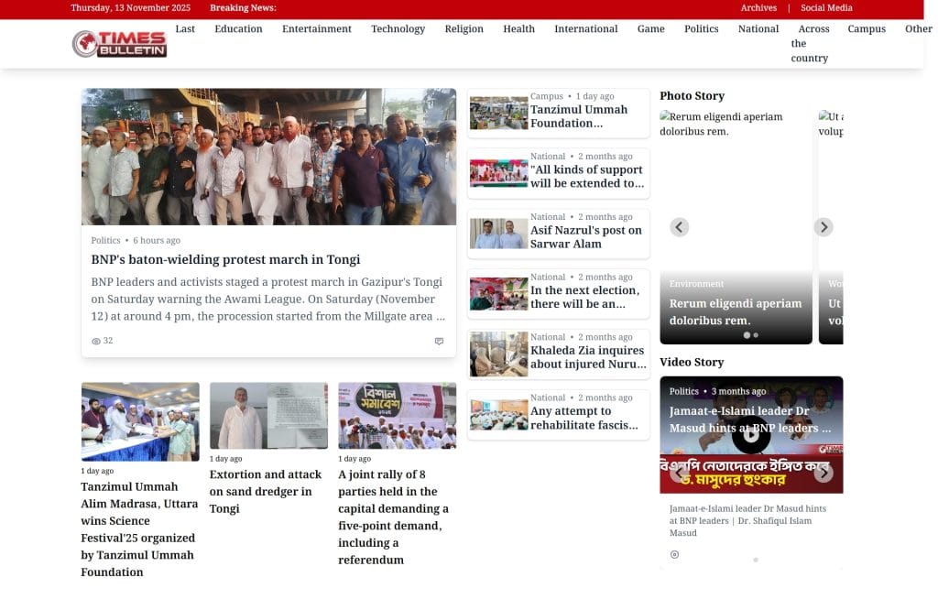Click the views icon below Video Story caption

click(x=674, y=554)
